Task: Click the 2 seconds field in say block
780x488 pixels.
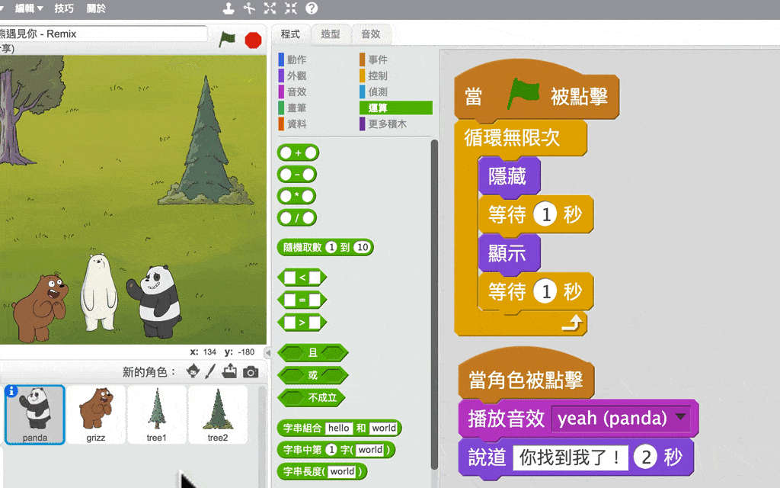Action: pos(646,457)
